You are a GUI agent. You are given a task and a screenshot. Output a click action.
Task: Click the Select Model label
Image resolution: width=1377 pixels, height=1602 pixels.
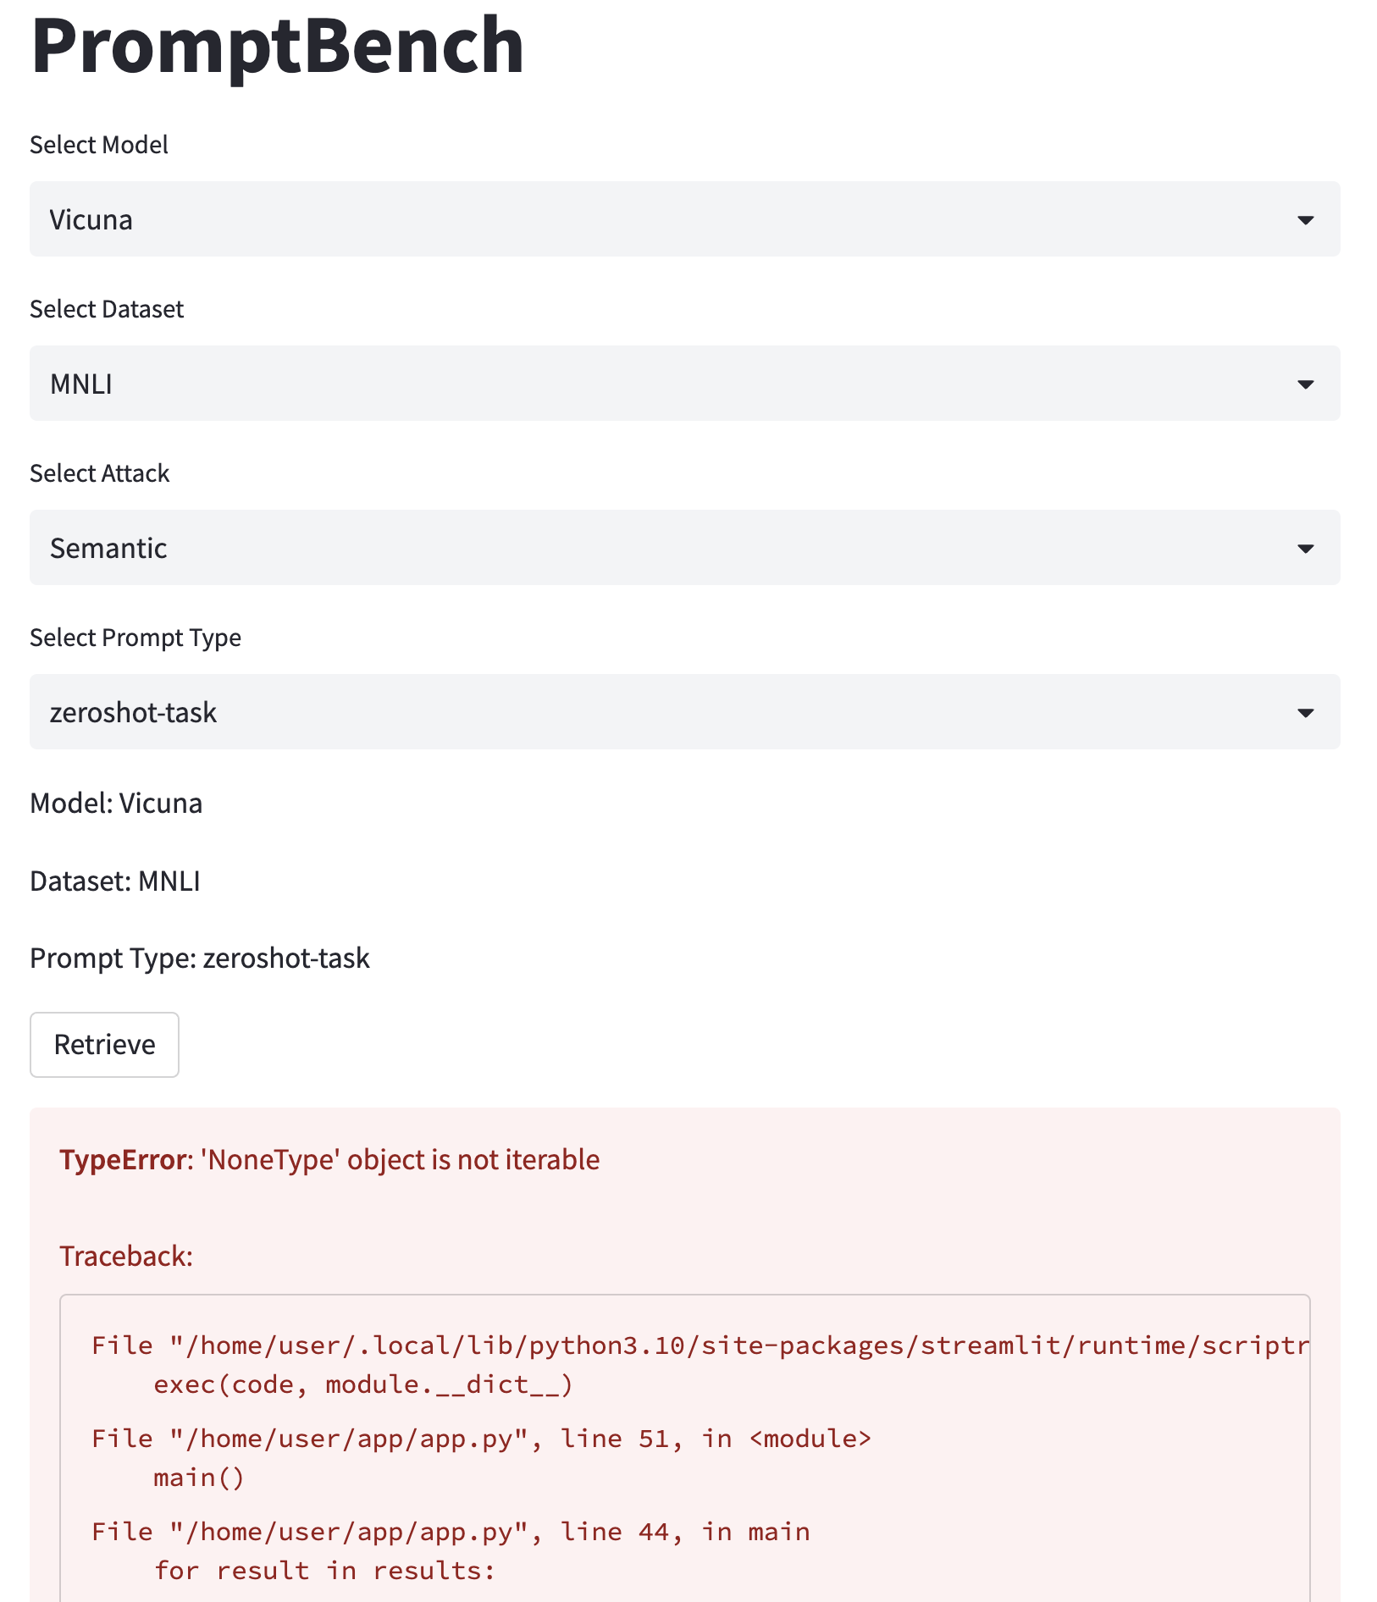pos(98,144)
